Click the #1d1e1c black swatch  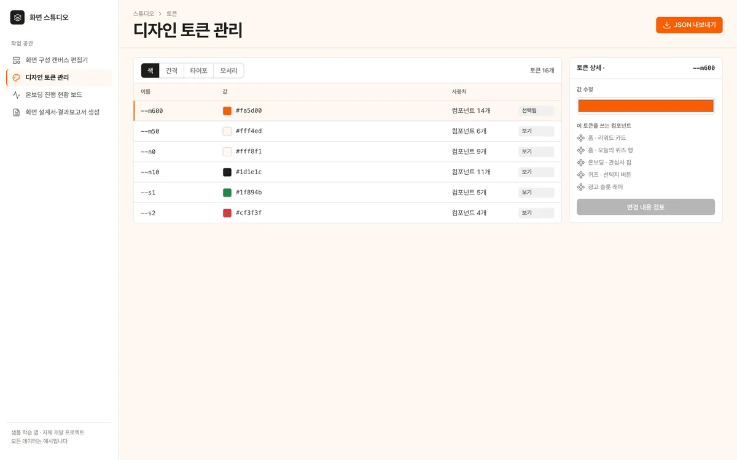[x=227, y=172]
